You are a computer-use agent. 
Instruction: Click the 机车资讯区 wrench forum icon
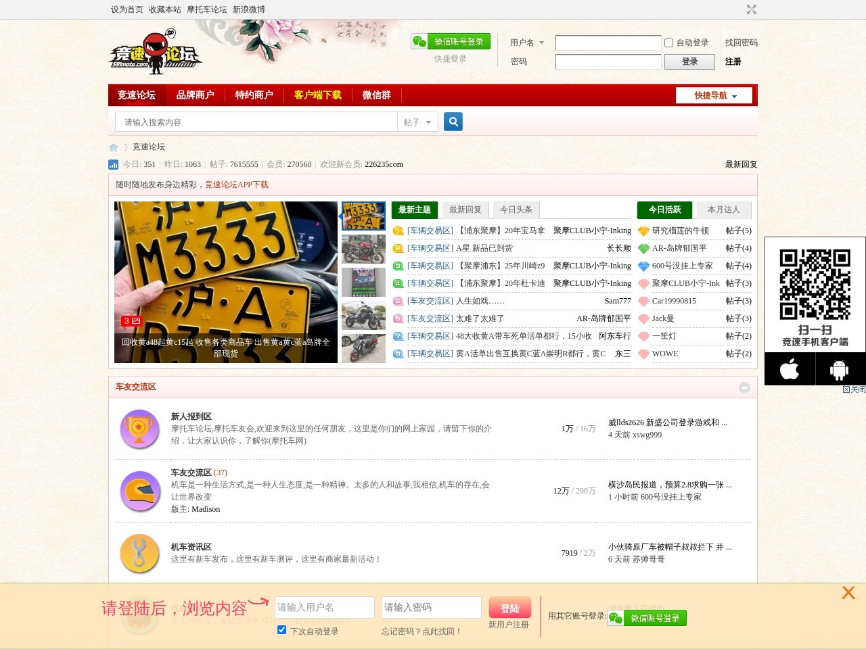click(139, 553)
